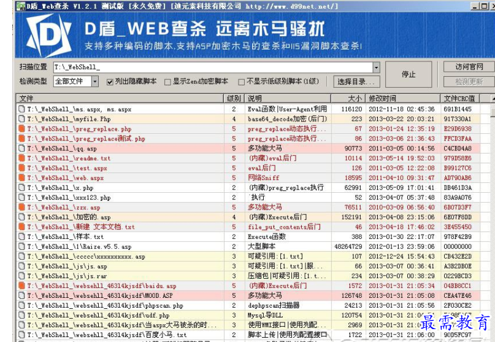The height and width of the screenshot is (342, 495).
Task: Sort by the 文件 column header
Action: [120, 98]
